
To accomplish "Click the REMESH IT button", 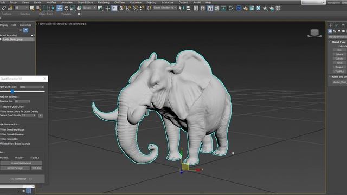I will coord(21,179).
